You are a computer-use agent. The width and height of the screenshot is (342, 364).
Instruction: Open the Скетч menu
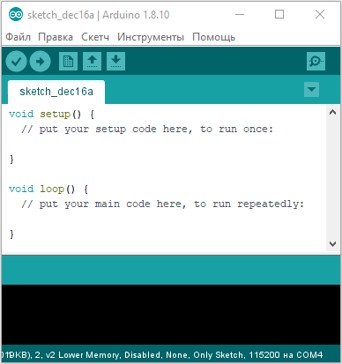[x=95, y=37]
